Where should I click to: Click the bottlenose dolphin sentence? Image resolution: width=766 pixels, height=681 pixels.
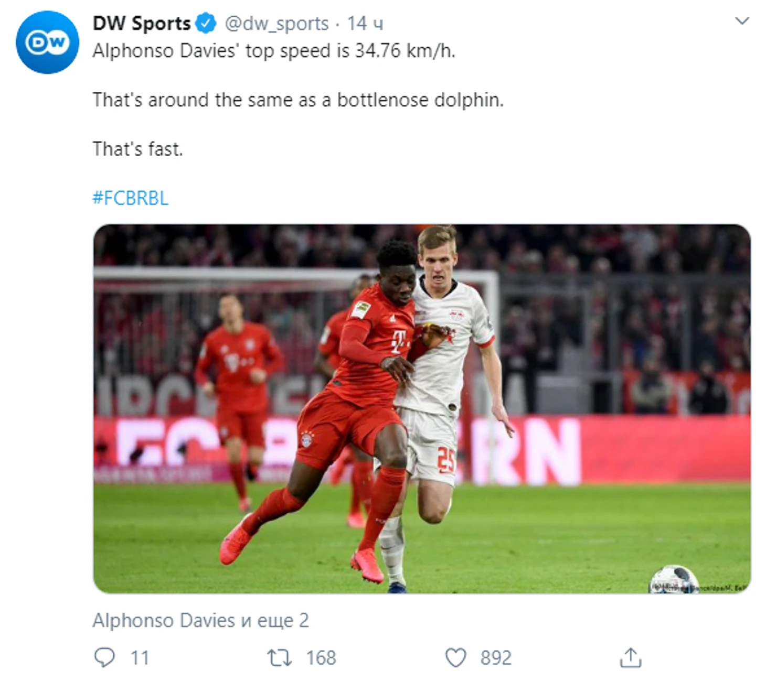point(298,100)
